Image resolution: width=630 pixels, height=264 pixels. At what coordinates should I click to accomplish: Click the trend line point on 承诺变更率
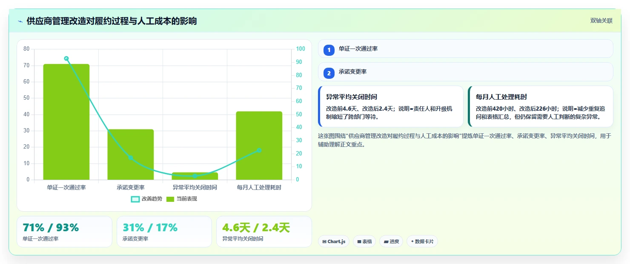pyautogui.click(x=131, y=158)
